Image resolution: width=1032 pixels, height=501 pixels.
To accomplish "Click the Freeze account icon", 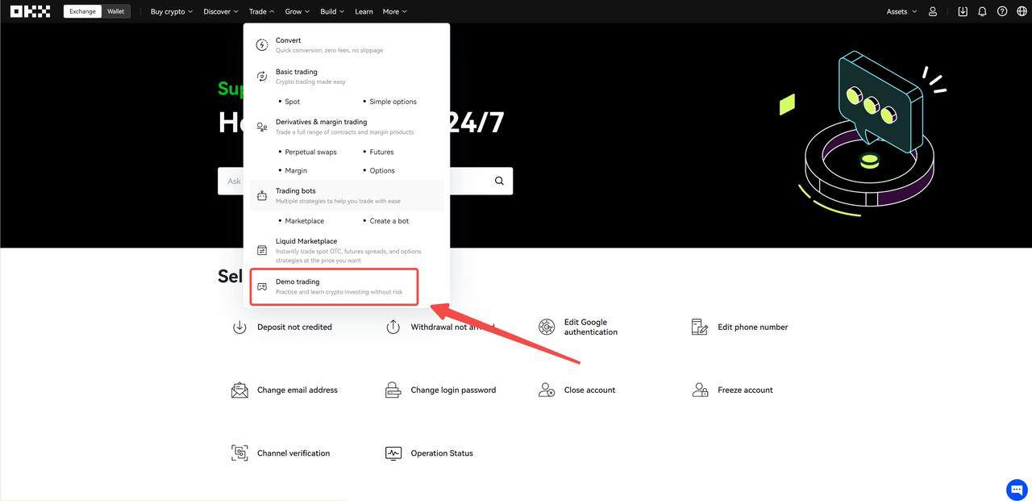I will pyautogui.click(x=700, y=390).
